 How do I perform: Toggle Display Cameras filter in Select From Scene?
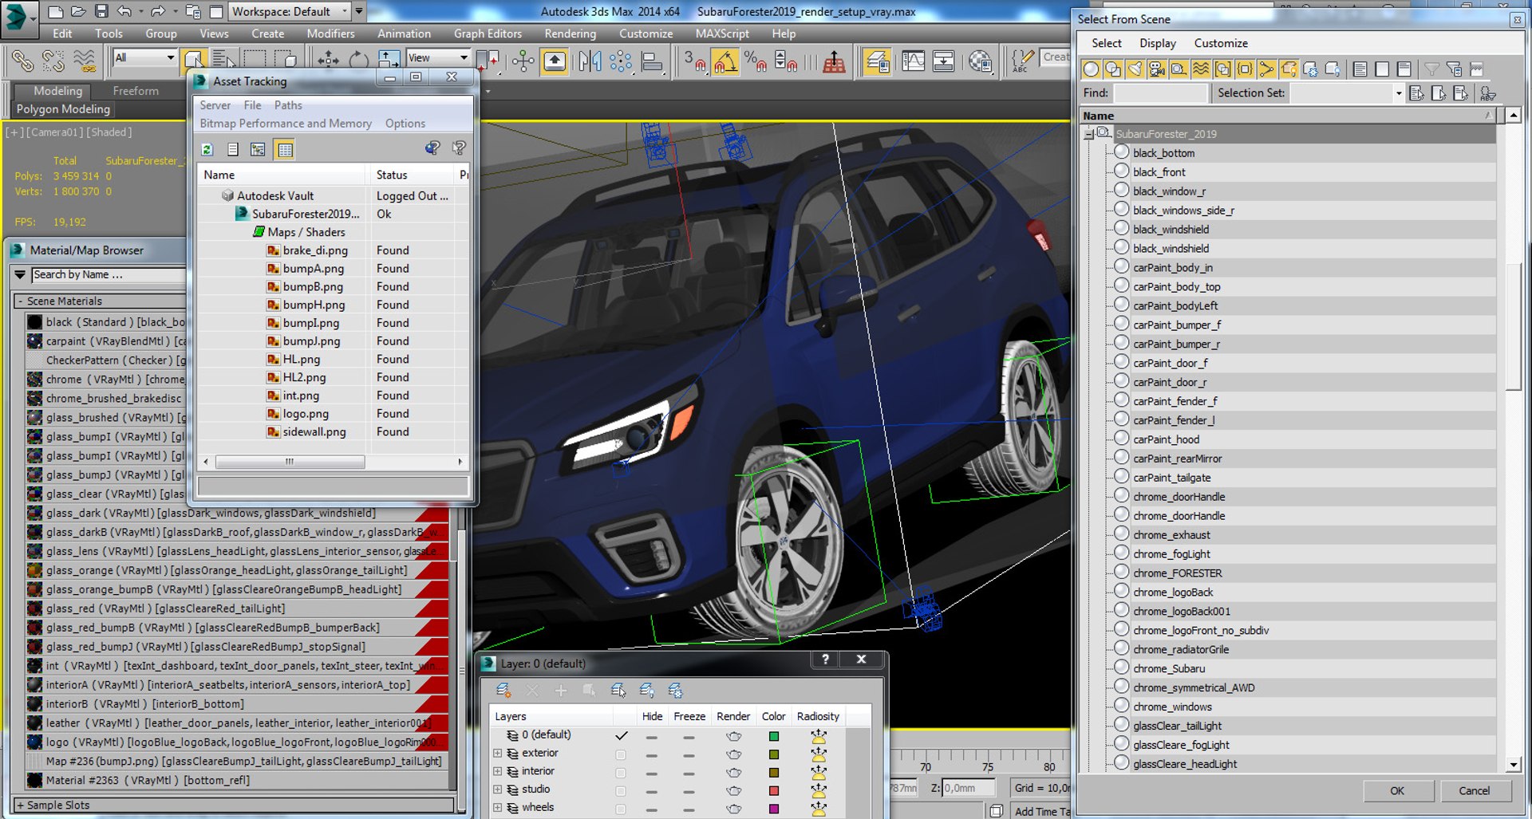click(1157, 69)
